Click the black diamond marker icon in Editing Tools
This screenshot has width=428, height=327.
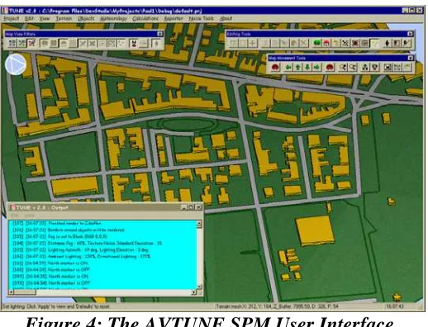387,43
